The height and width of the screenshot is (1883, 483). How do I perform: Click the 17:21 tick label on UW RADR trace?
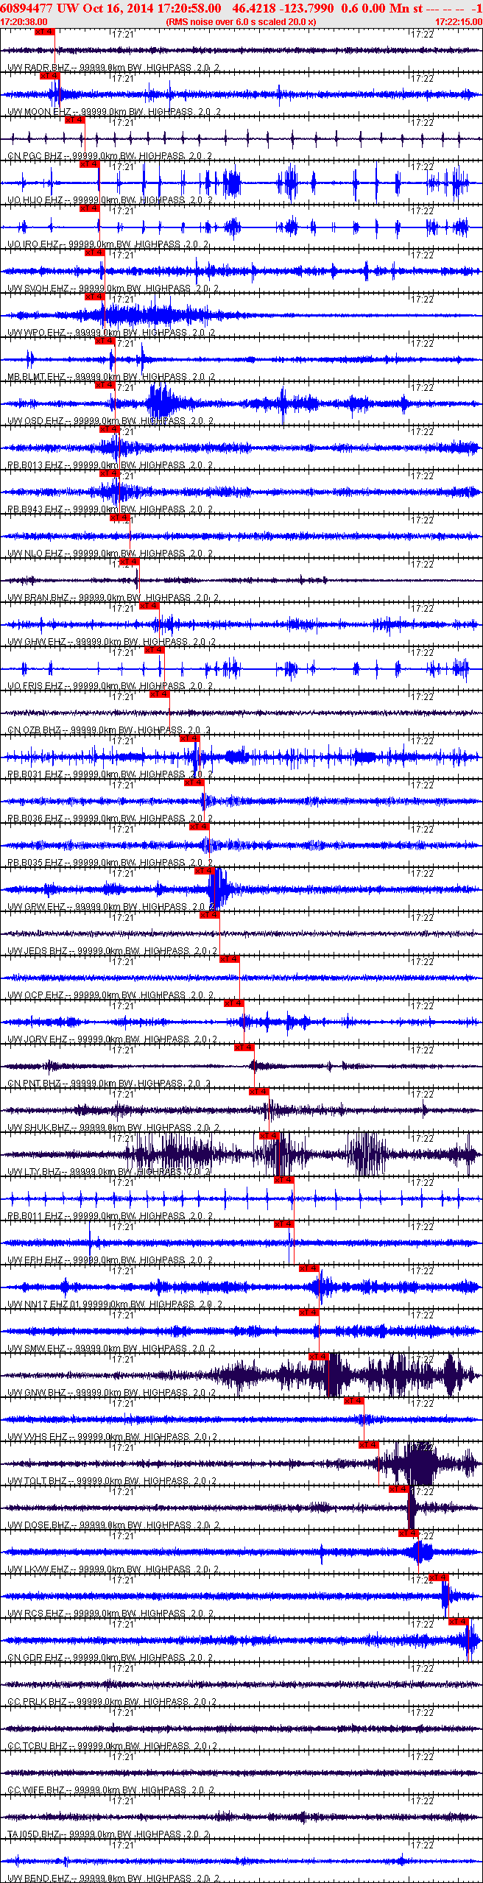pos(124,35)
